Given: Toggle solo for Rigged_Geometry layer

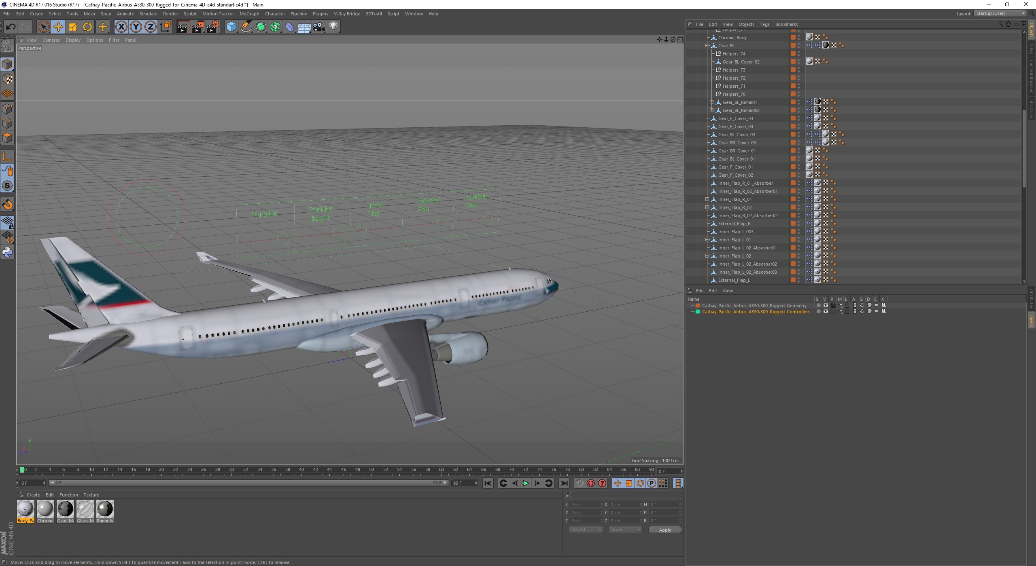Looking at the screenshot, I should (x=818, y=306).
